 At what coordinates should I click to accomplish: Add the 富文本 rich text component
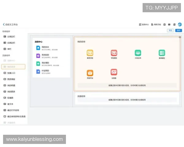click(x=9, y=104)
